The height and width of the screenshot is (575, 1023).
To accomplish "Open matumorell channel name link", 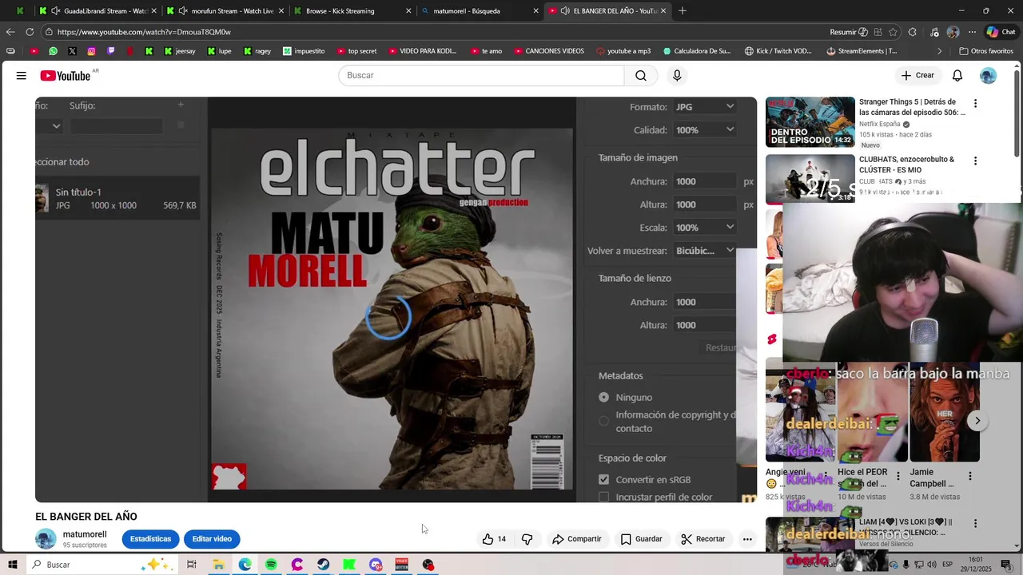I will coord(85,534).
